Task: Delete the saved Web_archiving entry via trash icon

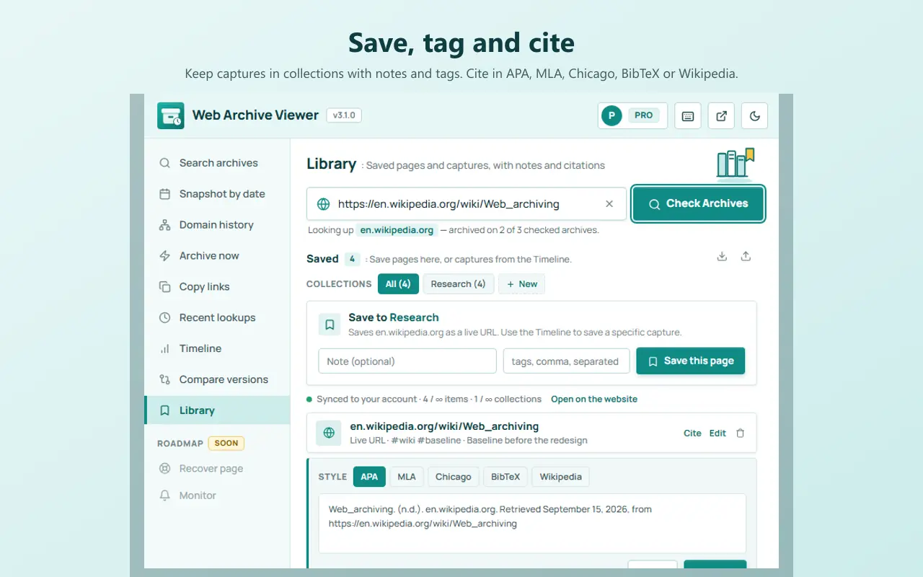Action: (740, 433)
